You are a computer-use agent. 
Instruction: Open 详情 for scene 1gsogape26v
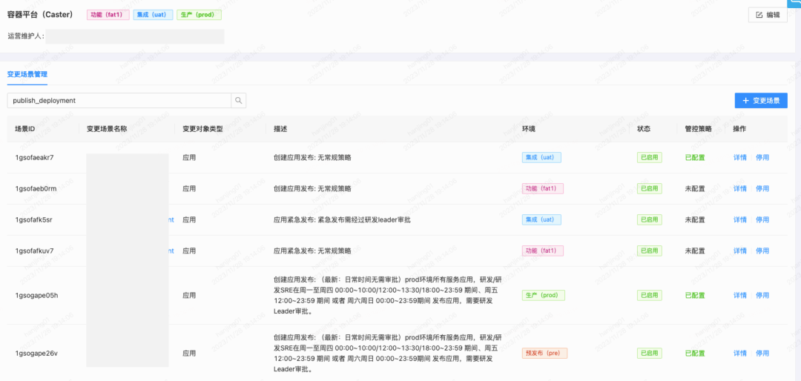pyautogui.click(x=739, y=354)
